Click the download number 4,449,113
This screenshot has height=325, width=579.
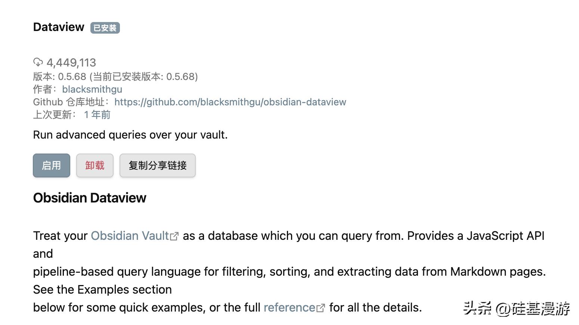click(71, 62)
